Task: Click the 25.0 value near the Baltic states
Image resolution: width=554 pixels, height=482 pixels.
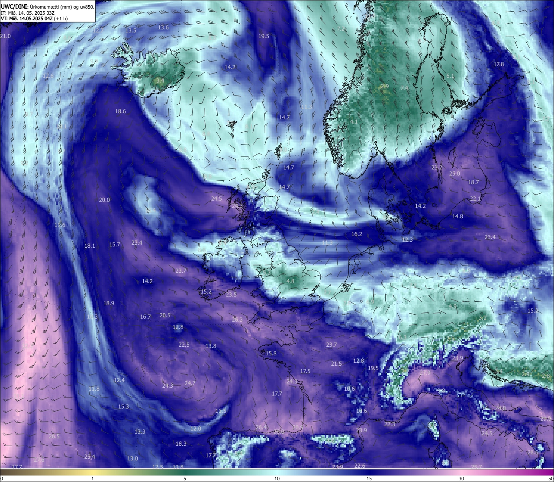Action: [x=454, y=174]
